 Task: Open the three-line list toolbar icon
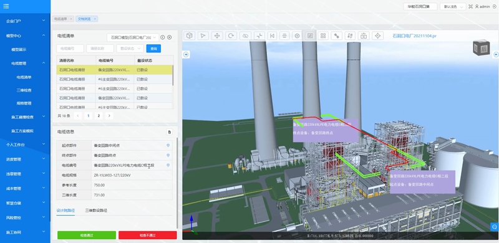click(x=284, y=36)
